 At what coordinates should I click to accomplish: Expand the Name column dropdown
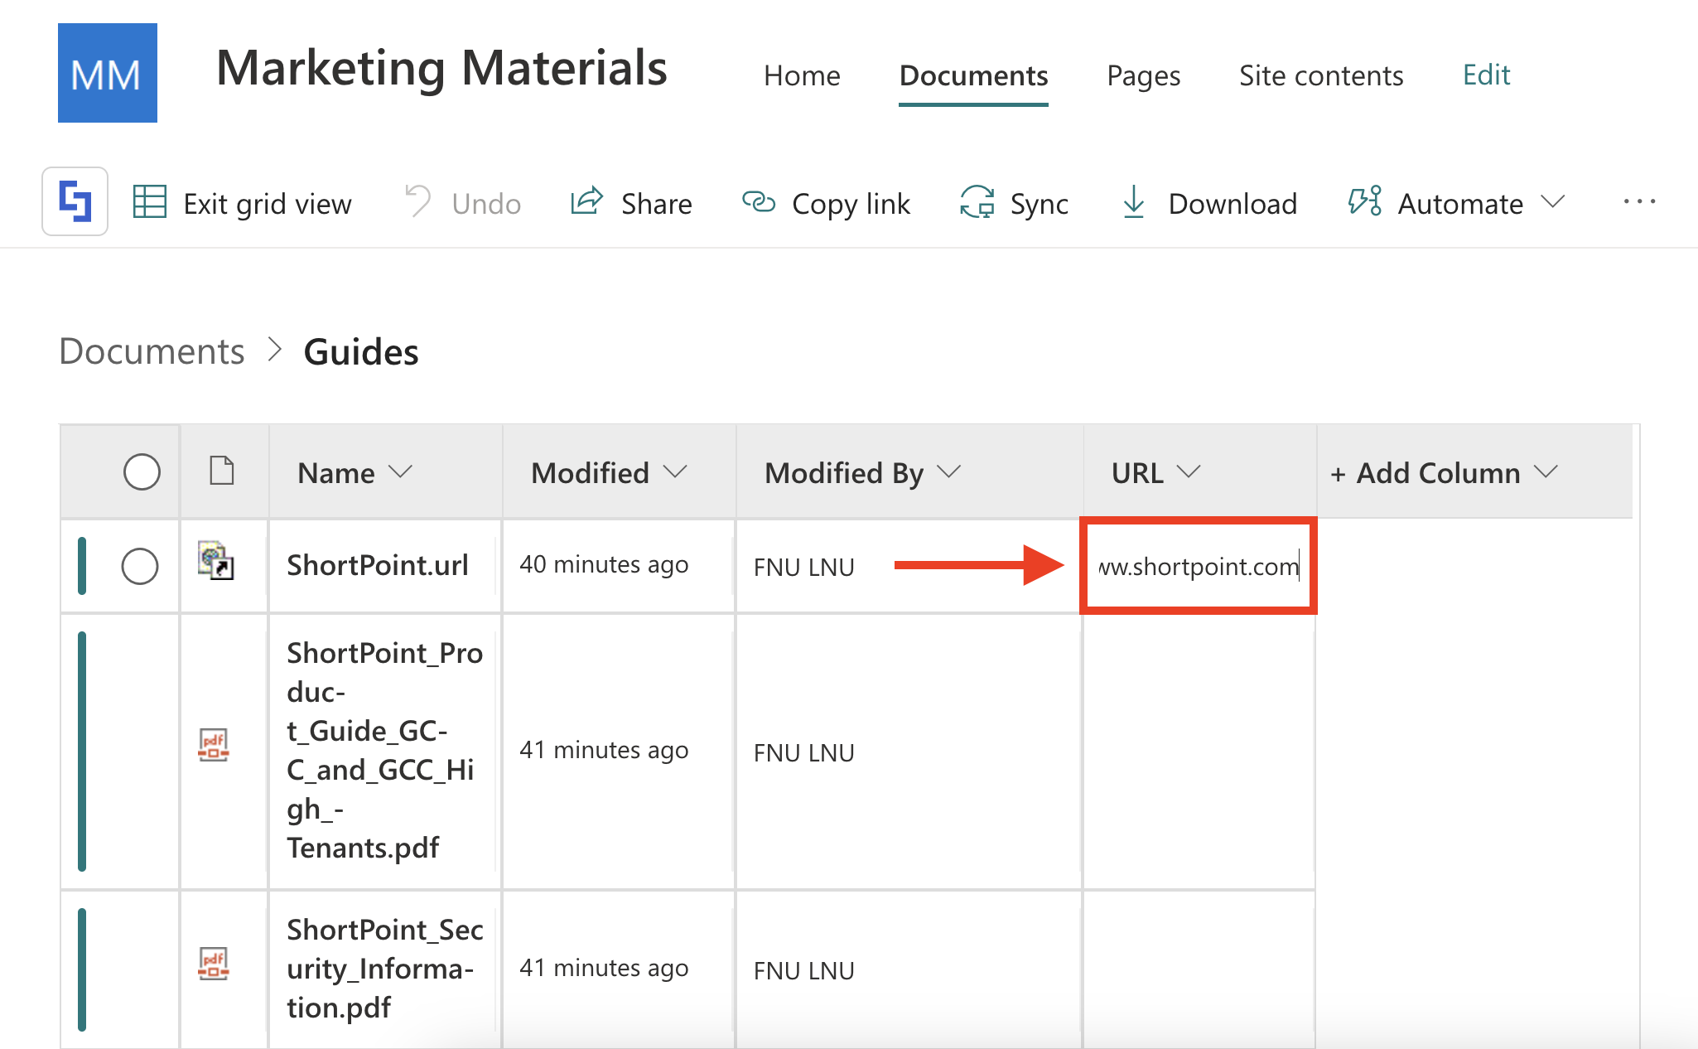point(401,471)
